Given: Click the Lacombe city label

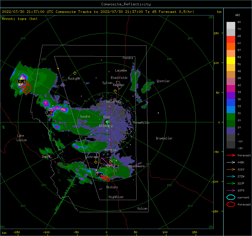Looking at the screenshot, I should click(121, 70).
